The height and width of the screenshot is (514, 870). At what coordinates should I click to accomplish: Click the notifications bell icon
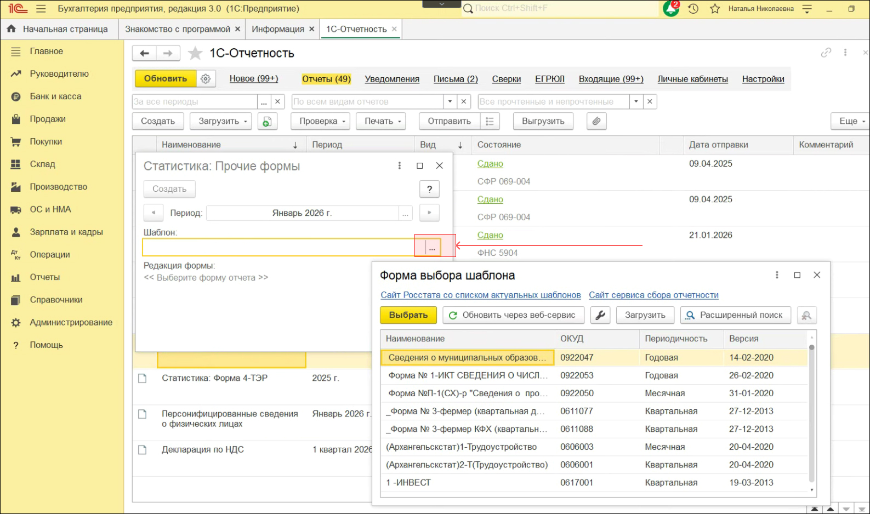pos(670,9)
